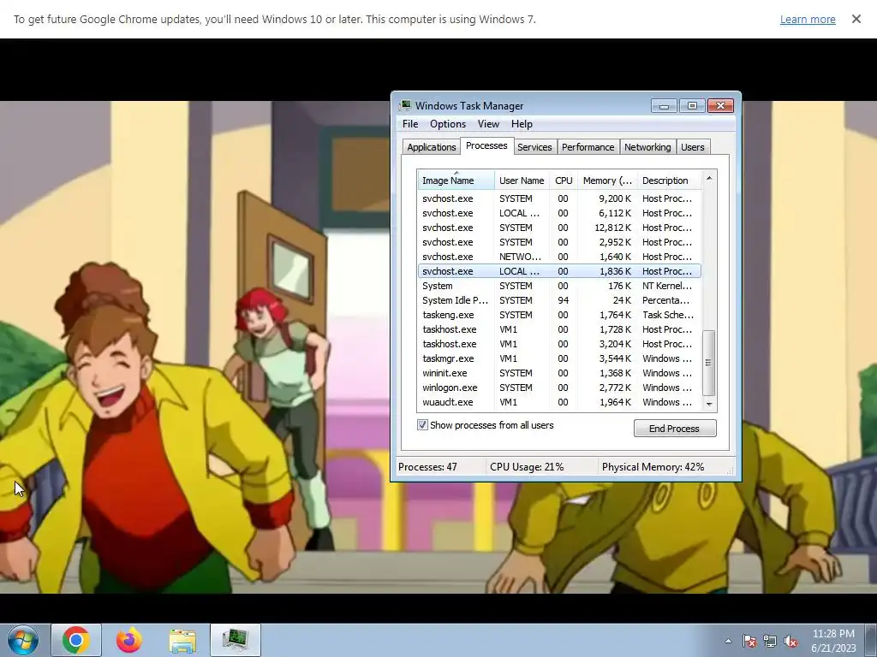Select the taskeng.exe process
This screenshot has width=877, height=657.
click(x=559, y=315)
